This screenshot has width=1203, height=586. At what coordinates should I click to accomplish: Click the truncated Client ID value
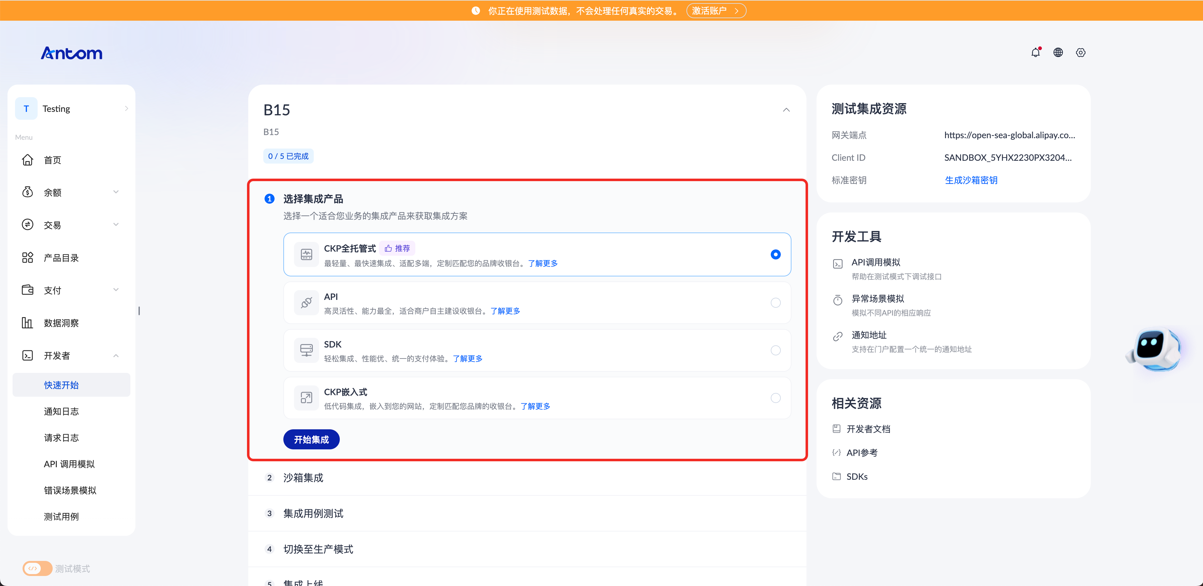click(1008, 157)
